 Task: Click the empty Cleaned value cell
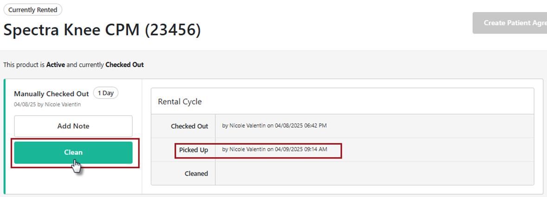[x=374, y=173]
